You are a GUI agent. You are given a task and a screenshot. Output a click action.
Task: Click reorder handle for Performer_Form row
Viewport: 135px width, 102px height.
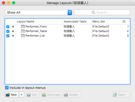coord(13,27)
